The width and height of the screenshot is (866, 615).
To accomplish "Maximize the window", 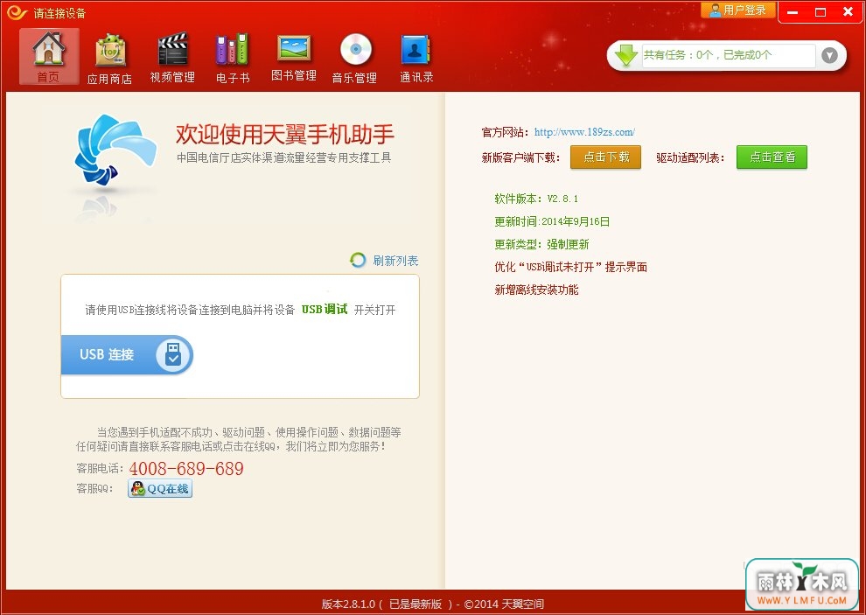I will click(x=821, y=12).
